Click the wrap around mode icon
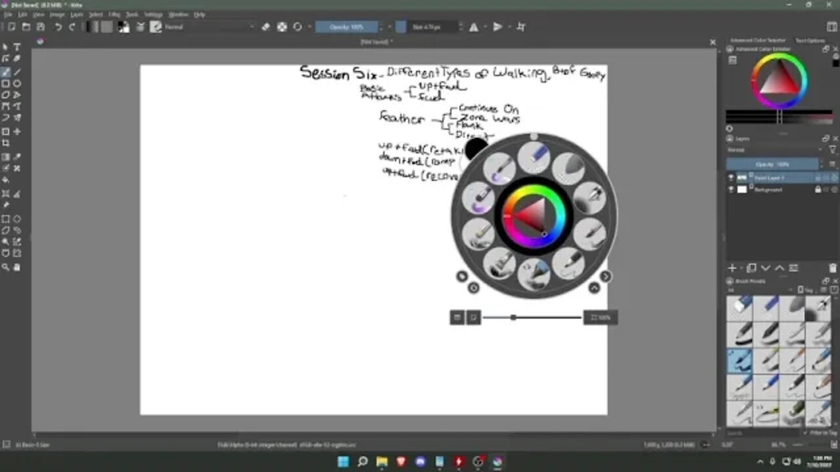The width and height of the screenshot is (840, 472). point(521,27)
